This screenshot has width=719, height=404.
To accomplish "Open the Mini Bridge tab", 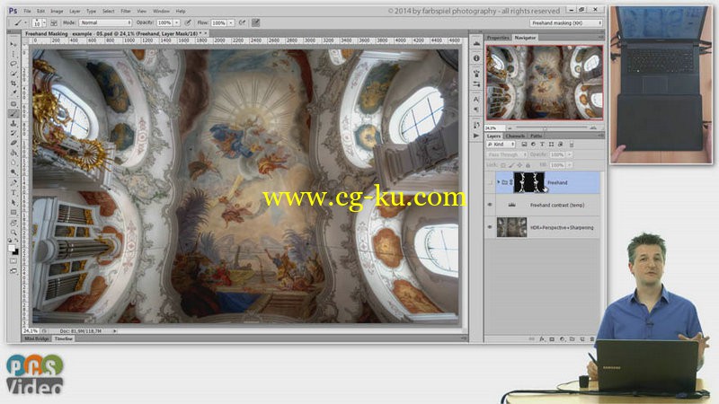I will pyautogui.click(x=37, y=338).
